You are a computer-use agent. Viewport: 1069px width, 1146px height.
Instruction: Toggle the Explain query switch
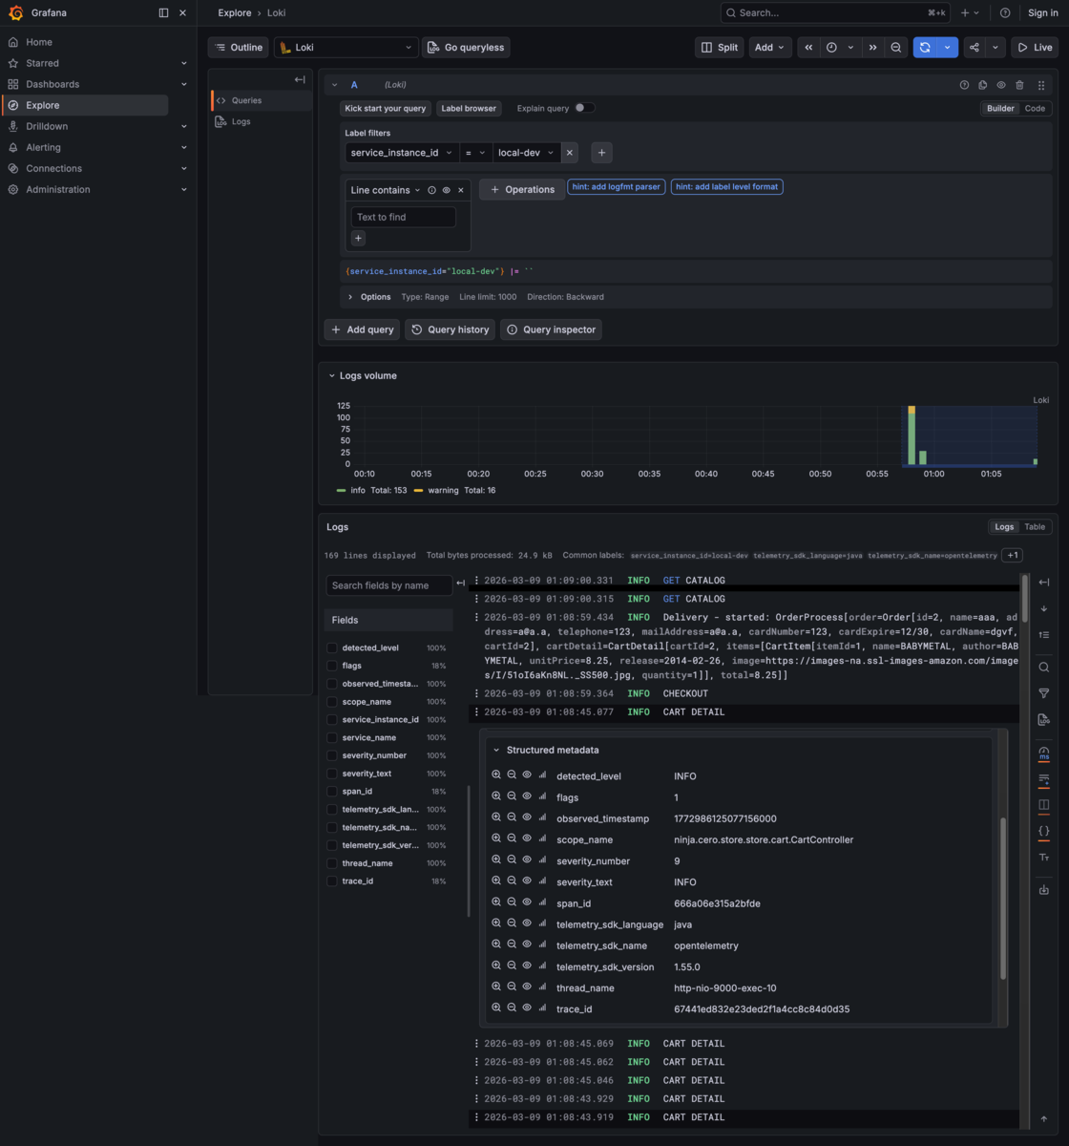584,108
